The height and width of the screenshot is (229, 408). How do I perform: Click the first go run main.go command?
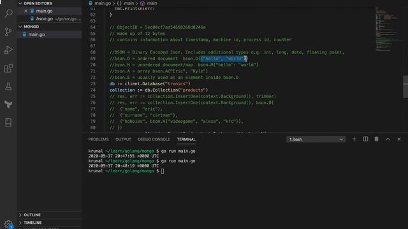[x=178, y=151]
